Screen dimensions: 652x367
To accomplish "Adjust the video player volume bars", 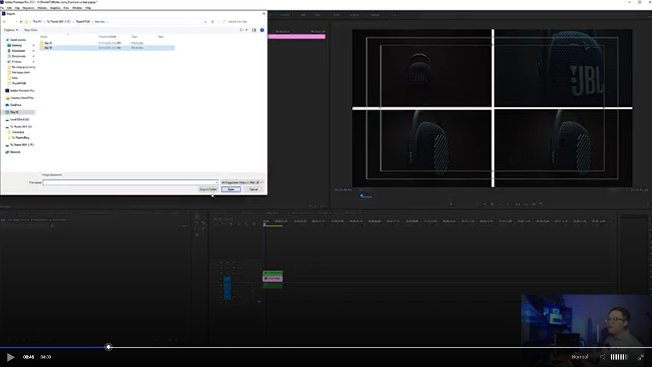I will (619, 357).
